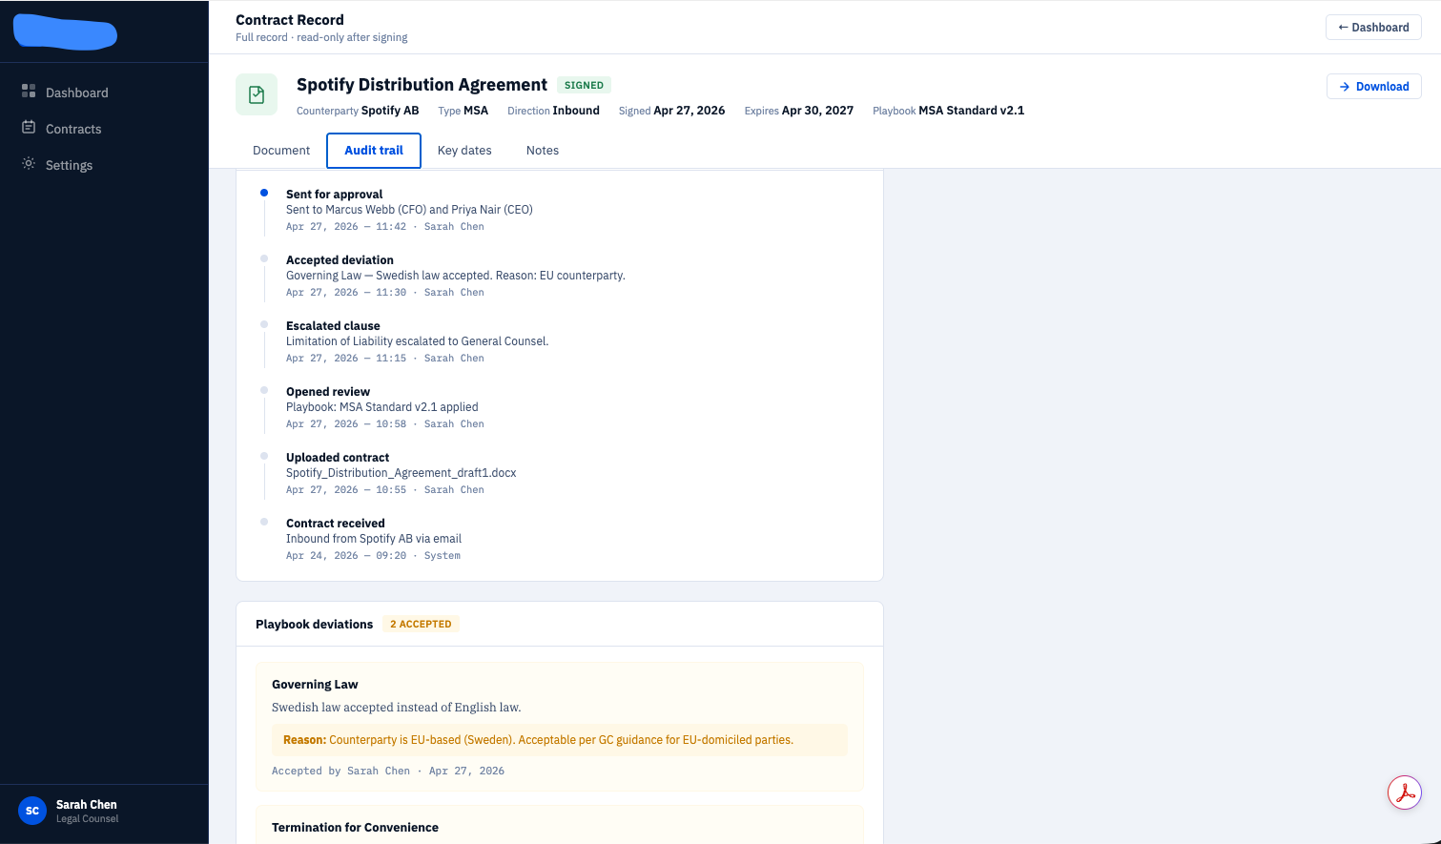Click the Escalated clause entry heading
Viewport: 1441px width, 844px height.
tap(333, 325)
